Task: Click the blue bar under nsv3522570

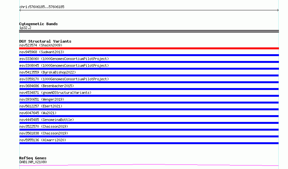Action: tap(149, 130)
